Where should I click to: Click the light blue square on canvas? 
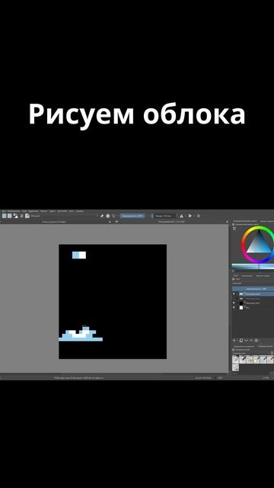75,255
